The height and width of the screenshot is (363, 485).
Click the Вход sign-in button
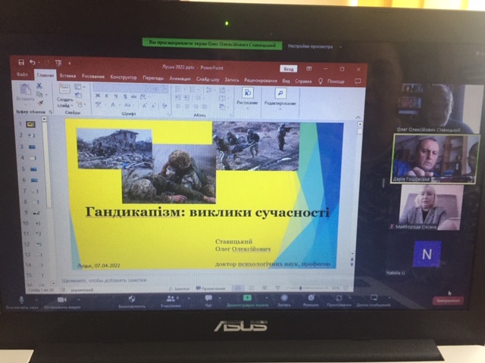[x=289, y=69]
